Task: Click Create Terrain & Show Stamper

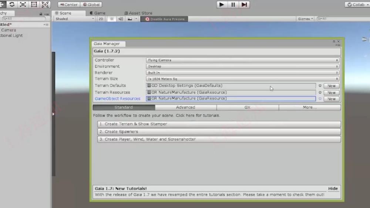Action: [x=219, y=124]
